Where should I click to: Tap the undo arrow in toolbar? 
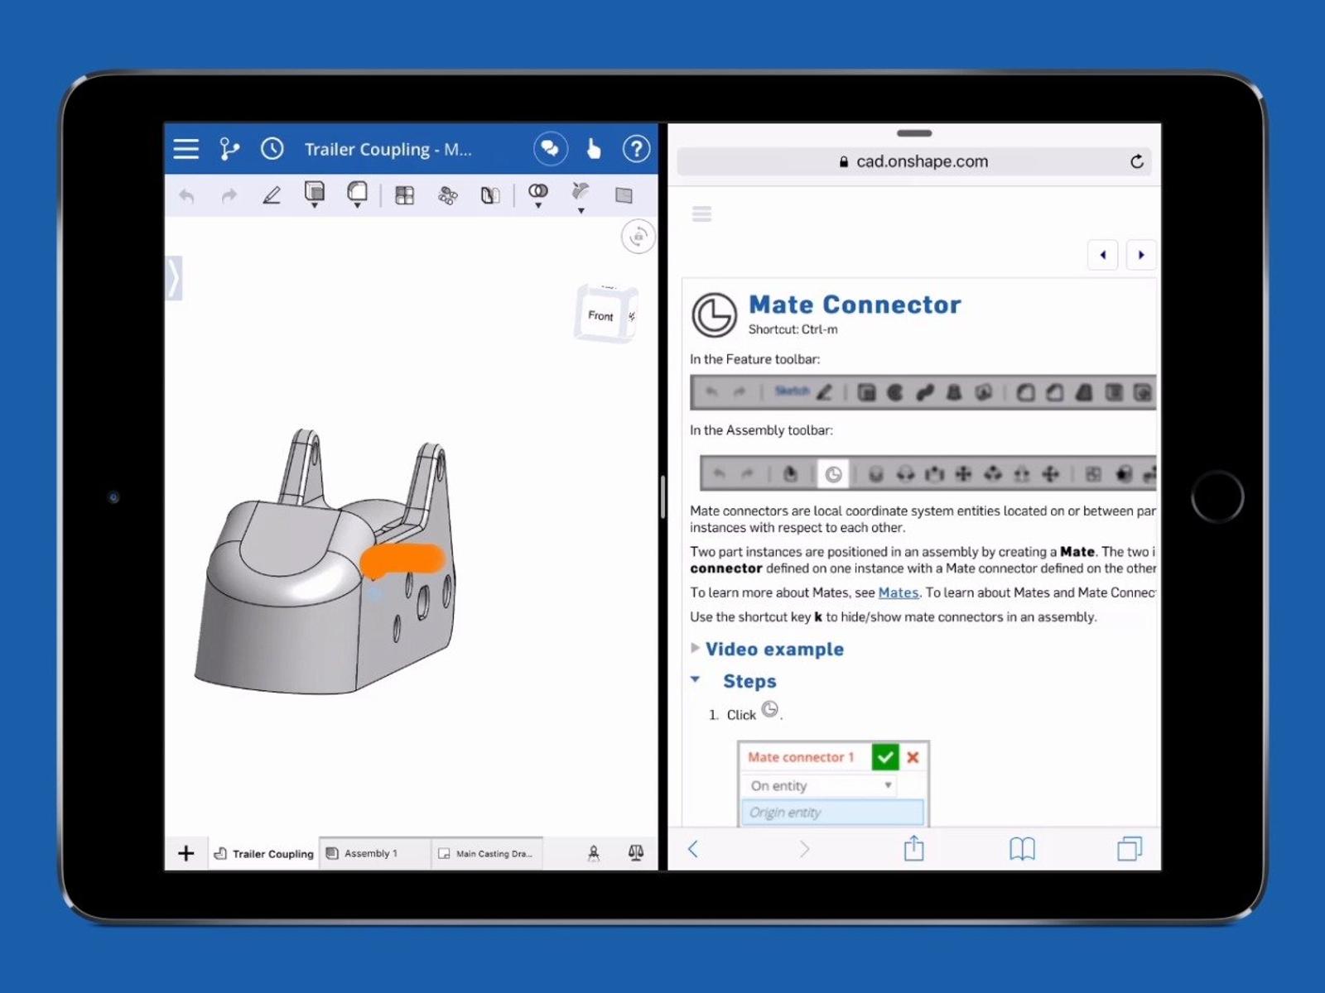(186, 196)
